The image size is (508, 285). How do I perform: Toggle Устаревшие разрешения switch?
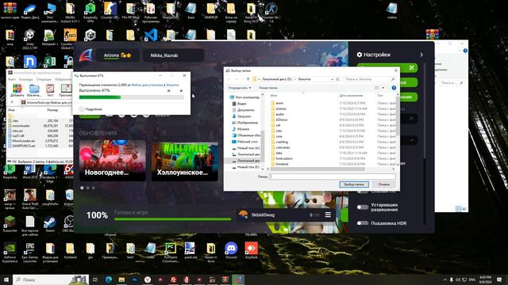coord(363,207)
